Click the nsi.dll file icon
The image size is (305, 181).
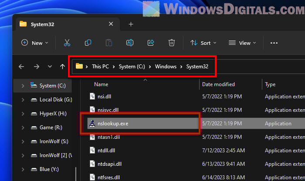point(92,96)
